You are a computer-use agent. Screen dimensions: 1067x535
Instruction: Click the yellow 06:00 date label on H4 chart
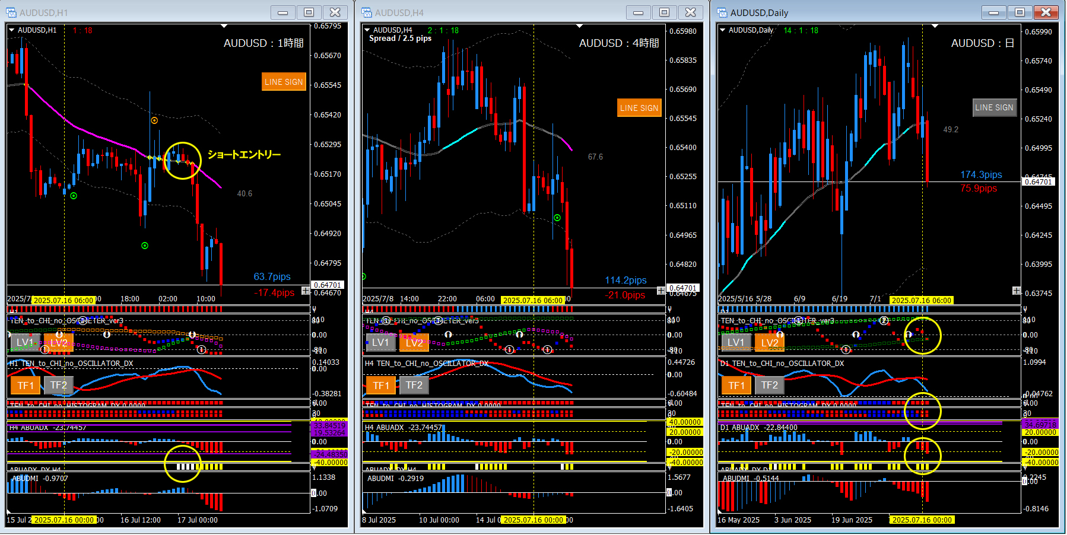click(x=533, y=301)
